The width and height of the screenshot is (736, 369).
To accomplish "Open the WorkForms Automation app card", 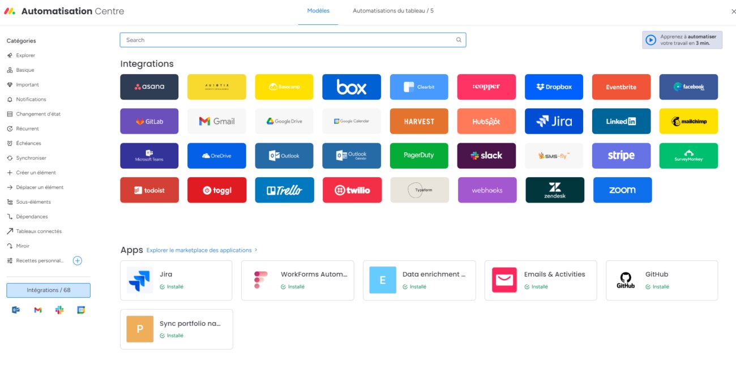I will point(298,280).
